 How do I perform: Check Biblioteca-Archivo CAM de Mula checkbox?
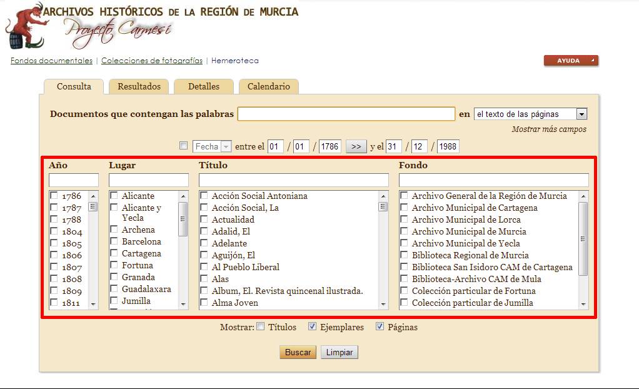(404, 278)
